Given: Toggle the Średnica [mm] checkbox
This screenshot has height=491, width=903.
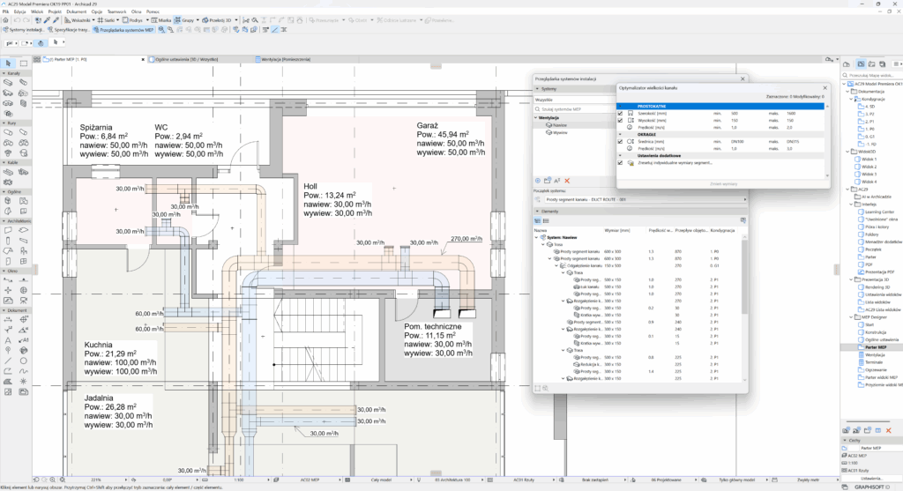Looking at the screenshot, I should coord(620,141).
